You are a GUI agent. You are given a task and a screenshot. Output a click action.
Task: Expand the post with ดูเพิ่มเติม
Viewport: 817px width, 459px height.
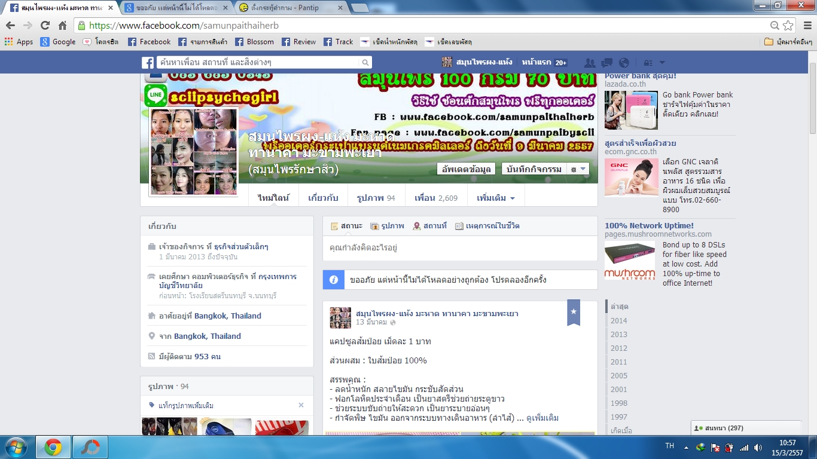pyautogui.click(x=542, y=418)
